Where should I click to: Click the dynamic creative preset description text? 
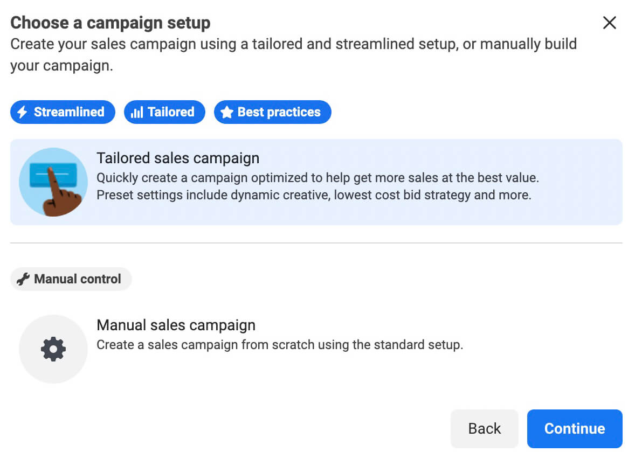pyautogui.click(x=314, y=194)
